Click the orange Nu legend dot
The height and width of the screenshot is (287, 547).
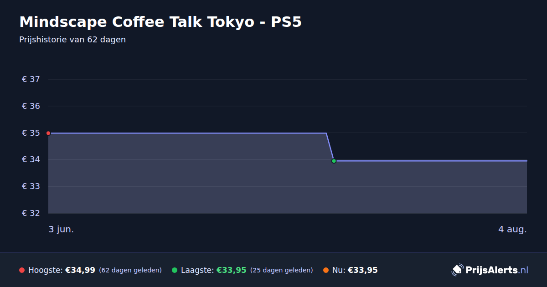[x=326, y=270]
